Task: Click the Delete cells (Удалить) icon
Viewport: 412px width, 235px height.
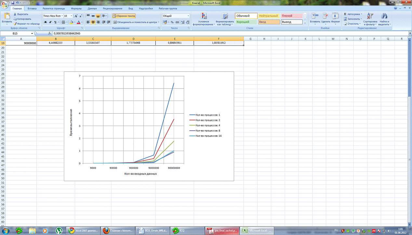Action: tap(326, 16)
